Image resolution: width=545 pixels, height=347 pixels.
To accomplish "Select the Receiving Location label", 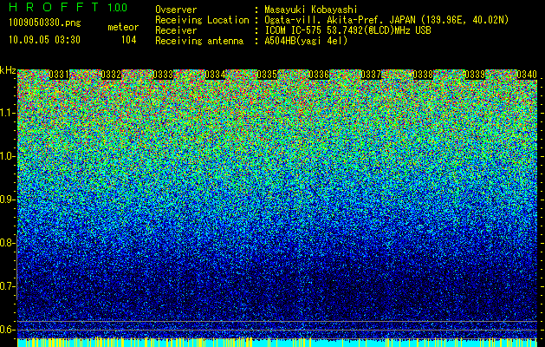I will click(202, 20).
